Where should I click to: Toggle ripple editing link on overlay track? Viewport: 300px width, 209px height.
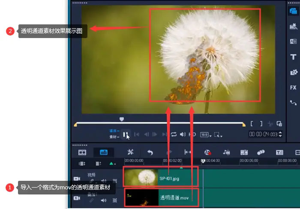coord(92,200)
